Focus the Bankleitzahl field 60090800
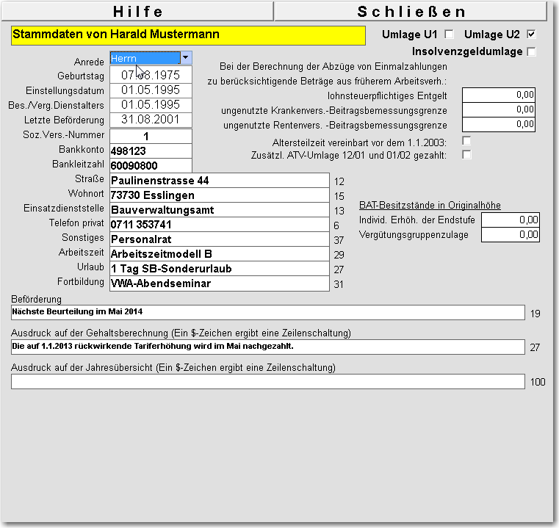Viewport: 559px width, 528px height. 151,166
